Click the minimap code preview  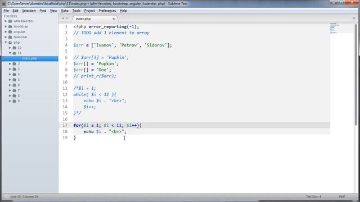point(335,28)
